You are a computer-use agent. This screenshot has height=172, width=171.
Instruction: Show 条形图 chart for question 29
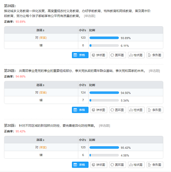pos(155,110)
